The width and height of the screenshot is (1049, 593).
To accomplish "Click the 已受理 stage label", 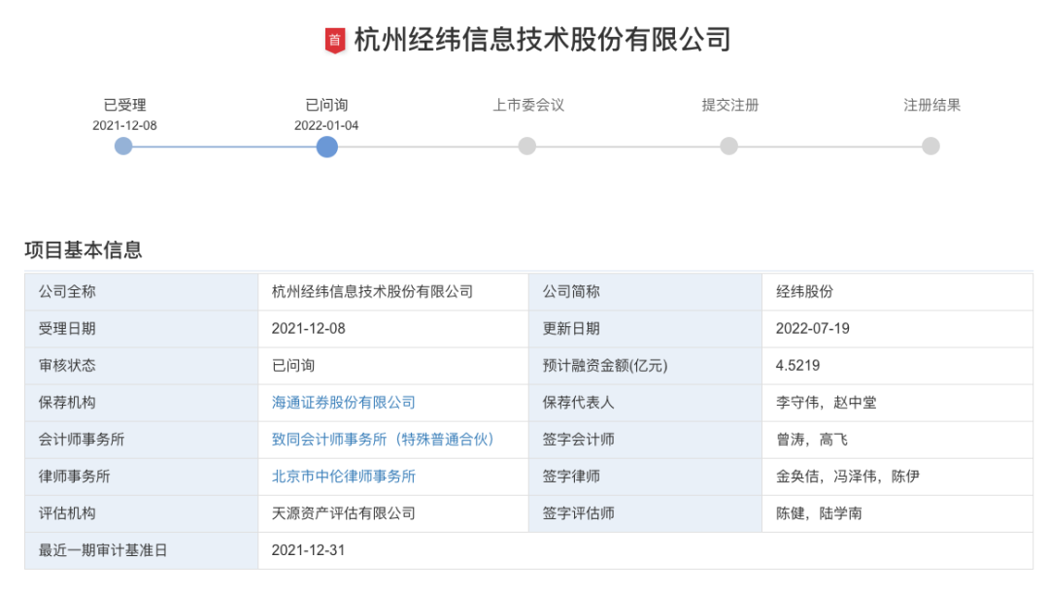I will pos(124,105).
